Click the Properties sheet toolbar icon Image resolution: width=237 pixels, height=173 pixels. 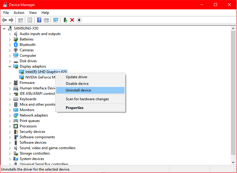[30, 20]
